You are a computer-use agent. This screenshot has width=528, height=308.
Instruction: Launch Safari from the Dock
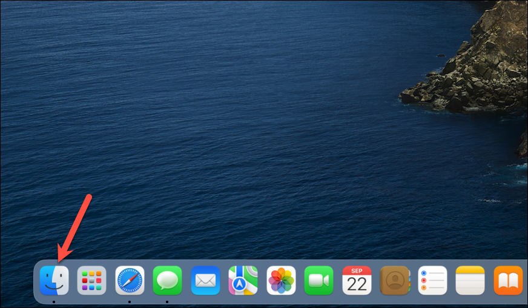(x=130, y=280)
